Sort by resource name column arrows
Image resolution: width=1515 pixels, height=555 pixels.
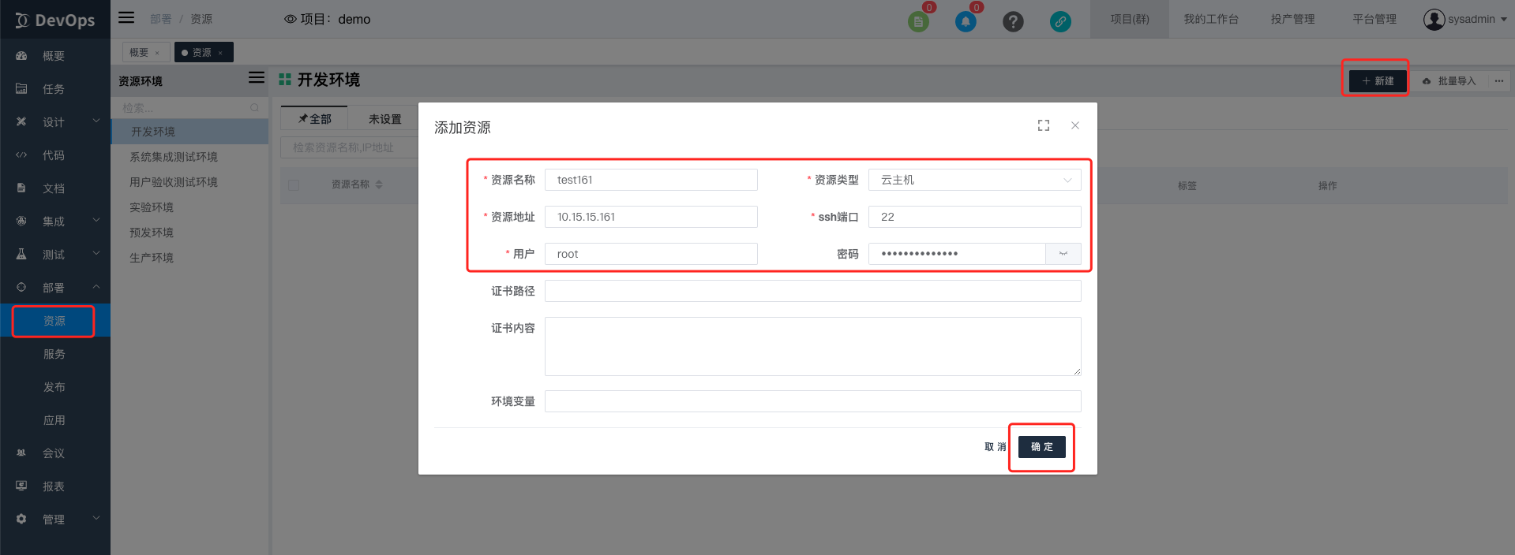(x=379, y=184)
